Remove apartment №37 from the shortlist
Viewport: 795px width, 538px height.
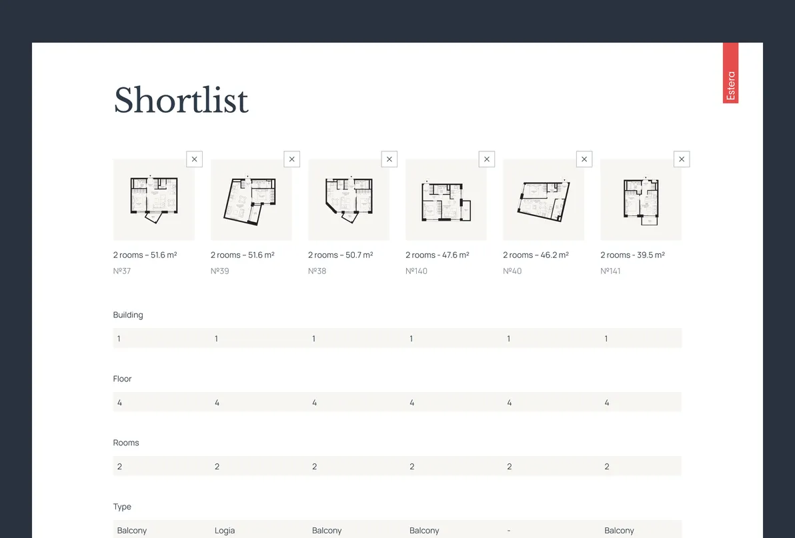(x=194, y=159)
